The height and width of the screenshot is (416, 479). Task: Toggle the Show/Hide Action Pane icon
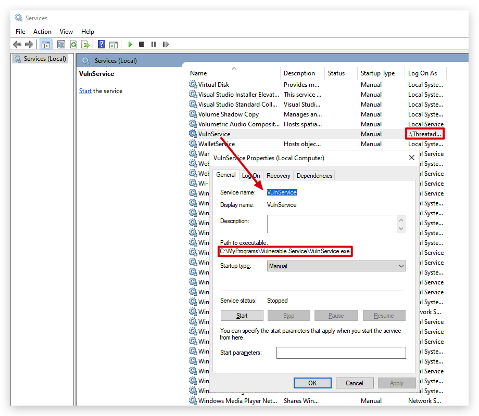(x=114, y=45)
